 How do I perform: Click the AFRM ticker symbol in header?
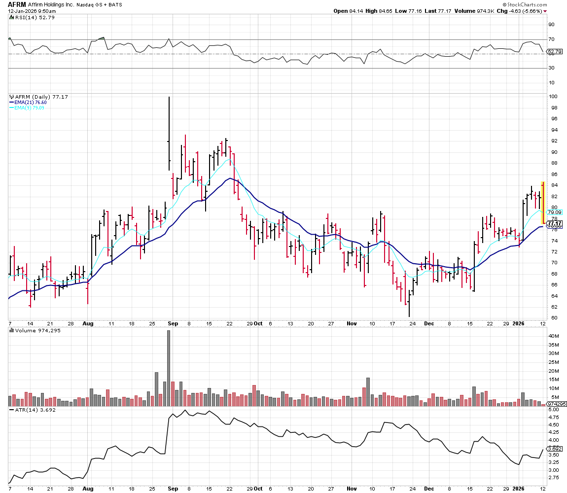(x=17, y=5)
